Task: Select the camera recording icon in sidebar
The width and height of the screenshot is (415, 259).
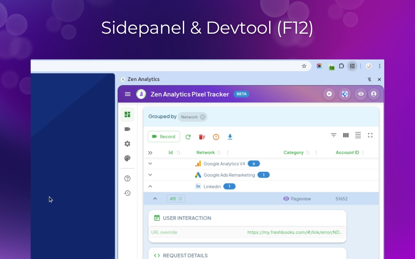Action: 127,129
